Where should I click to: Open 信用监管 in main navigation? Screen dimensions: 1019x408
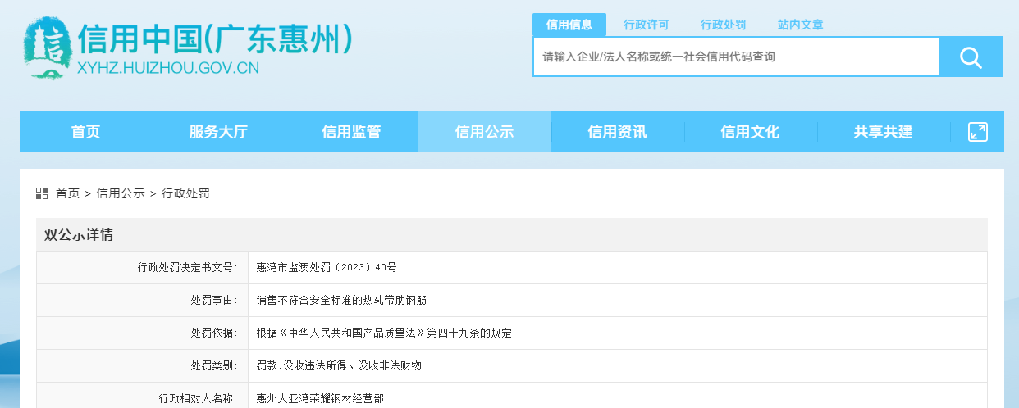pos(351,132)
